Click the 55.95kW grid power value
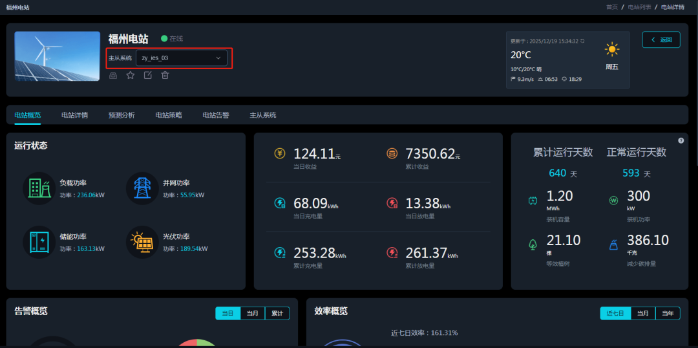 point(193,195)
